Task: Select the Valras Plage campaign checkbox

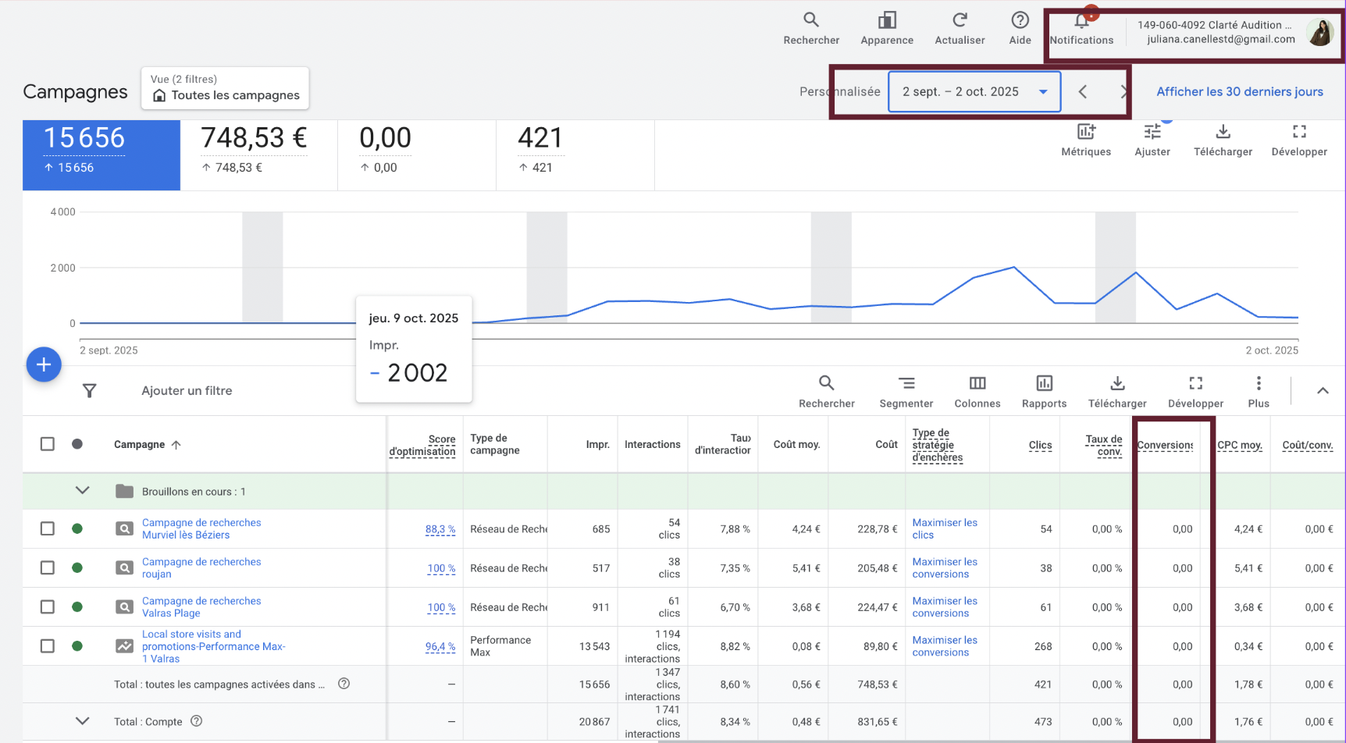Action: [48, 606]
